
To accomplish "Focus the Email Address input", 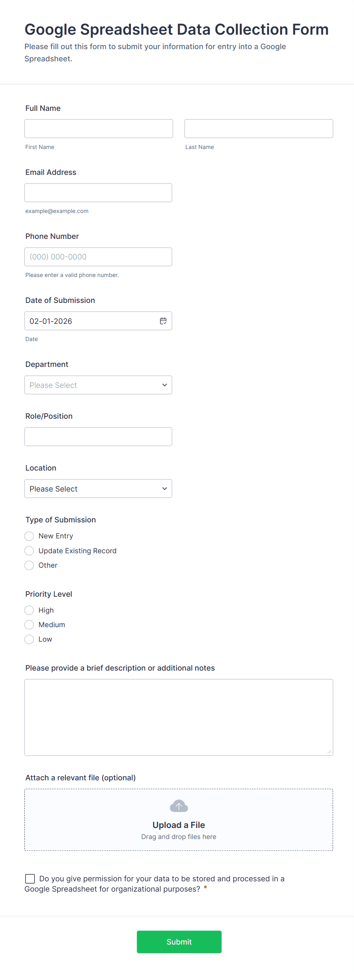I will point(98,192).
